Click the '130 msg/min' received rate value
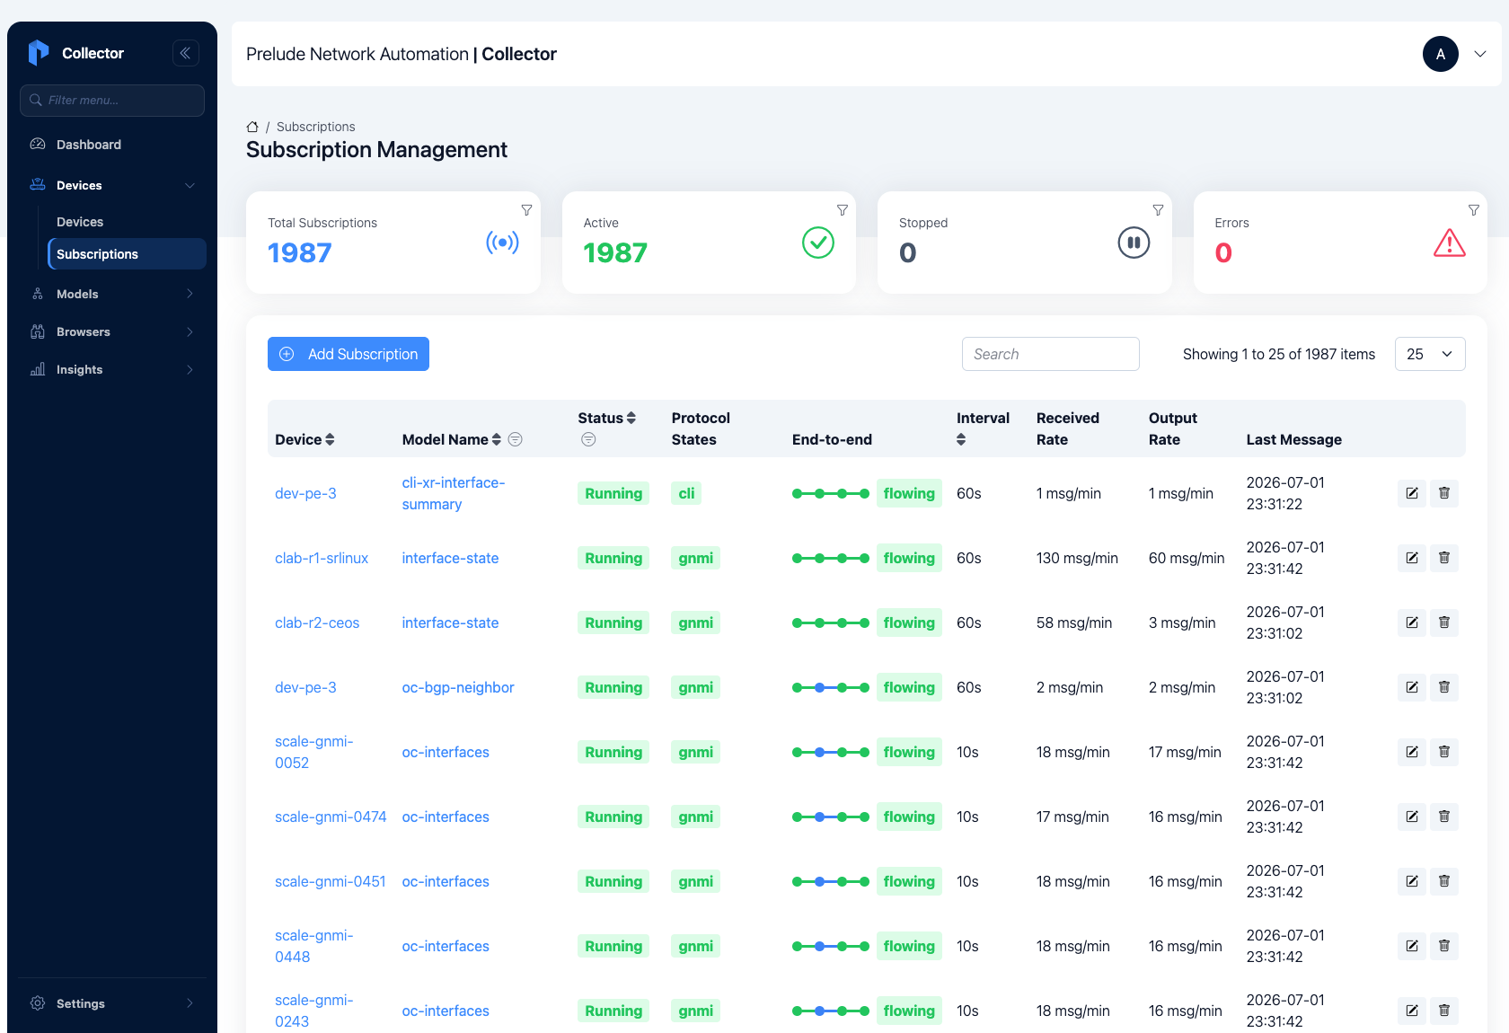The image size is (1509, 1033). point(1077,558)
